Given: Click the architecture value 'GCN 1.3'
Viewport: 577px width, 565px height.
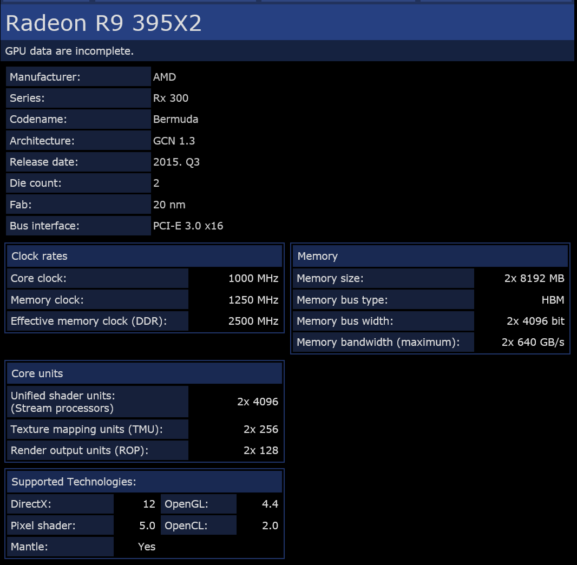Looking at the screenshot, I should 174,141.
